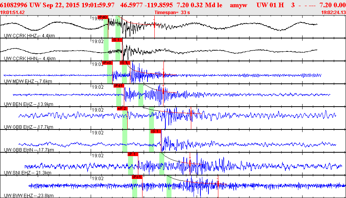Screen dimensions: 346x198
Task: Click the 'UW GBB EHZ -- 17.7km' station label
Action: (29, 127)
